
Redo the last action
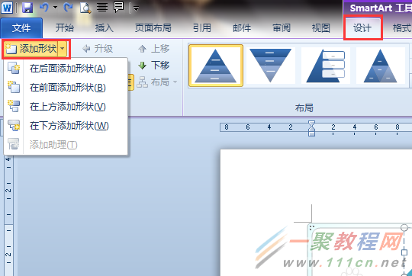pos(68,8)
